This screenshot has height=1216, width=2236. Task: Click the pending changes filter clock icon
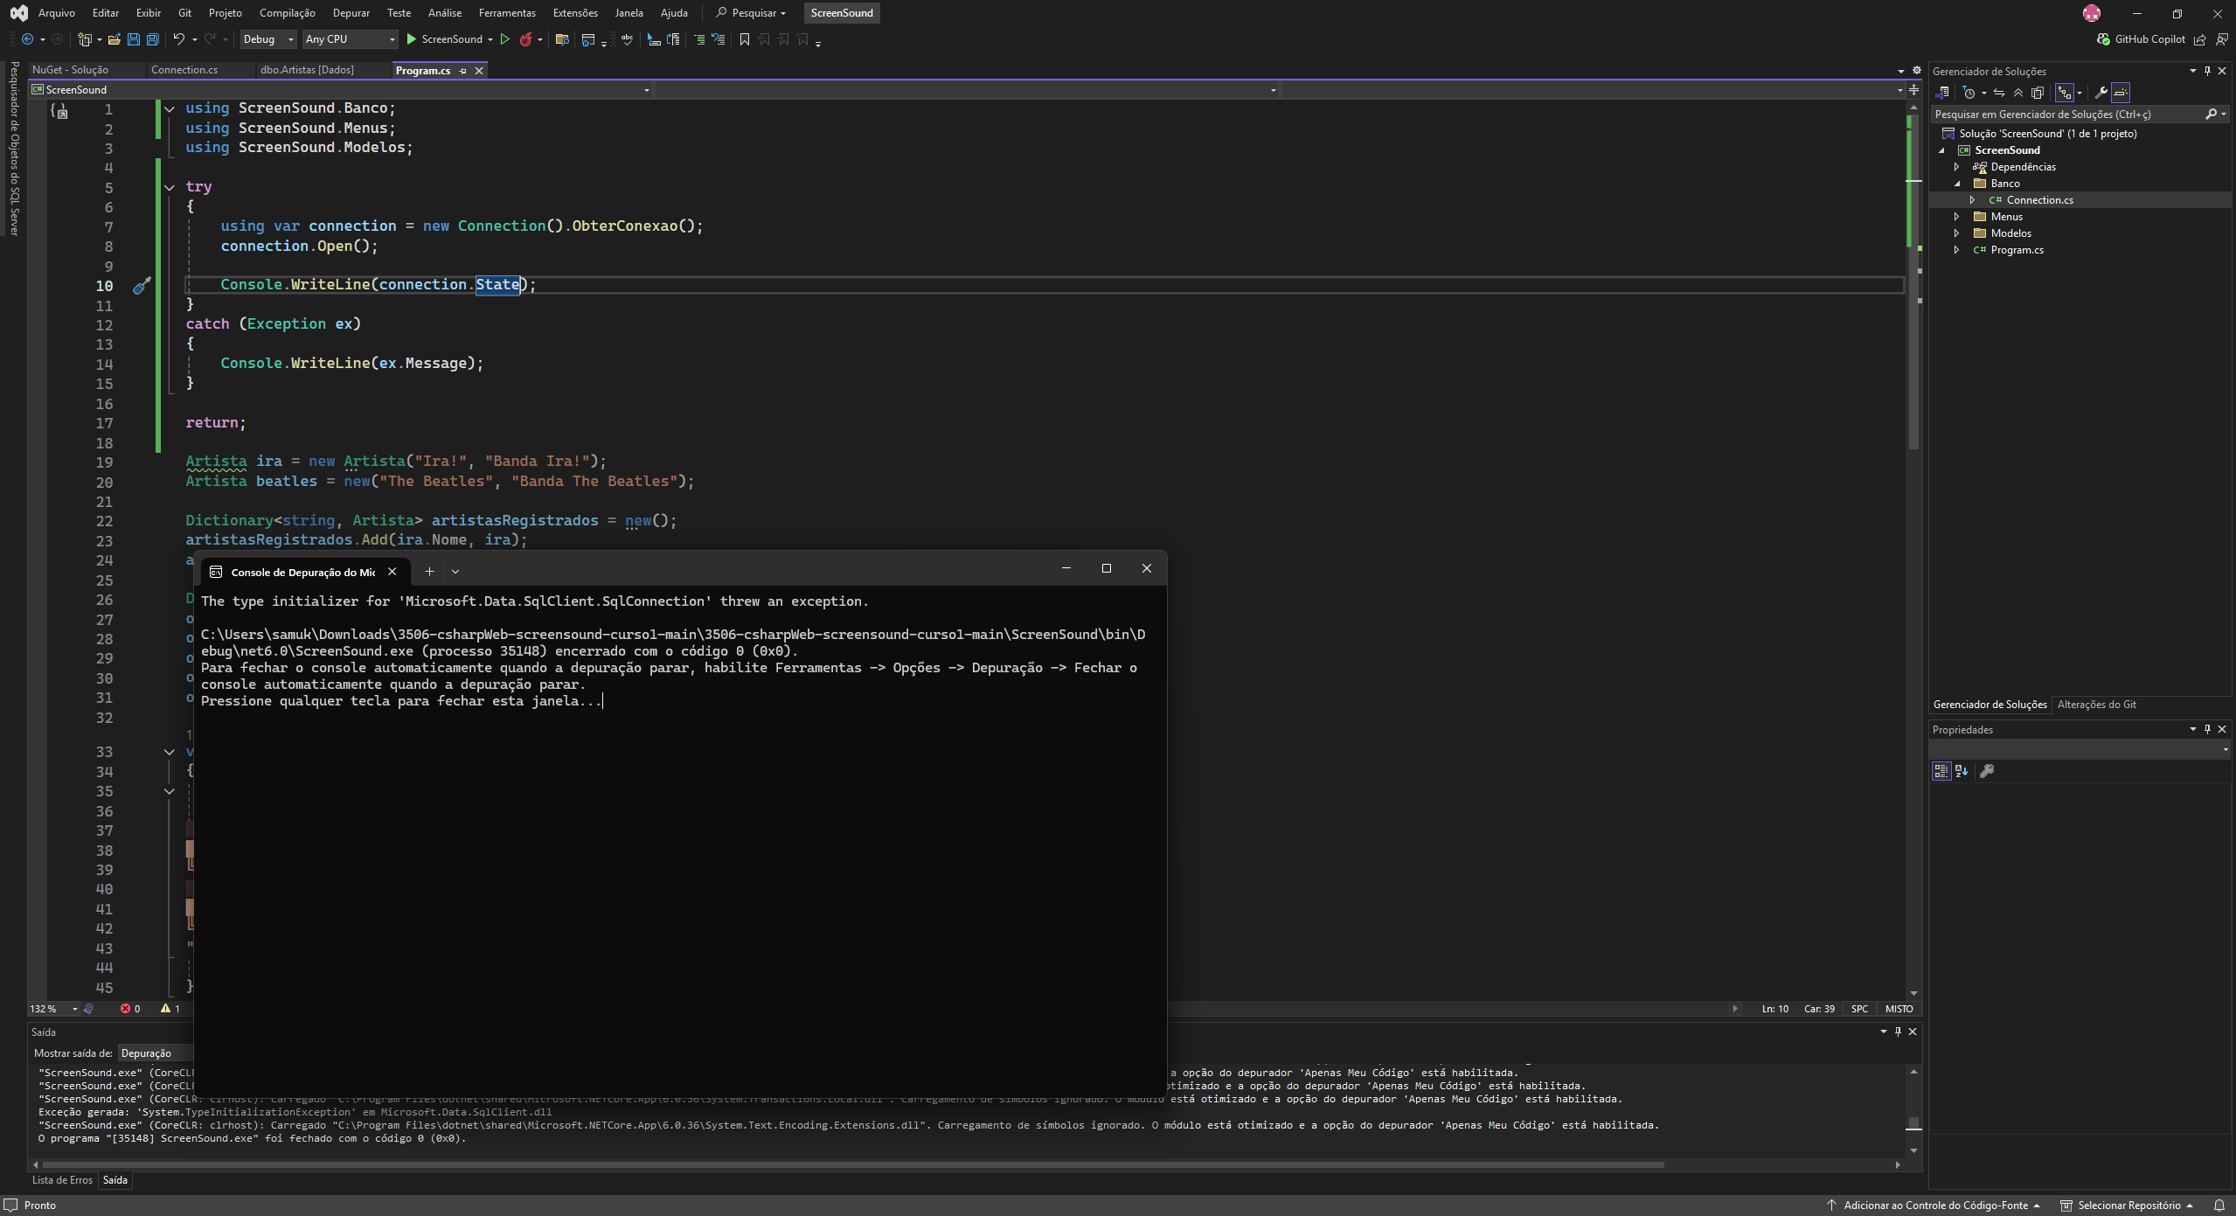coord(1969,93)
